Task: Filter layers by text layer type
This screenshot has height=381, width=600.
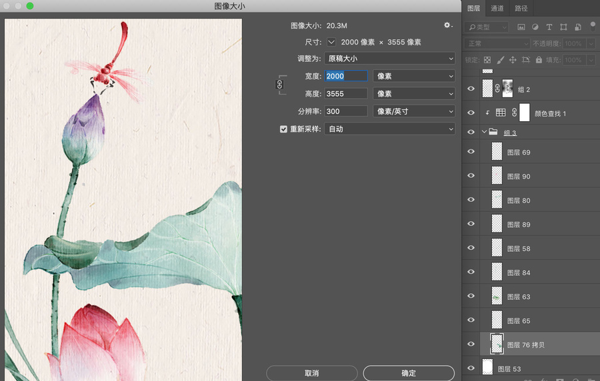Action: pos(549,27)
